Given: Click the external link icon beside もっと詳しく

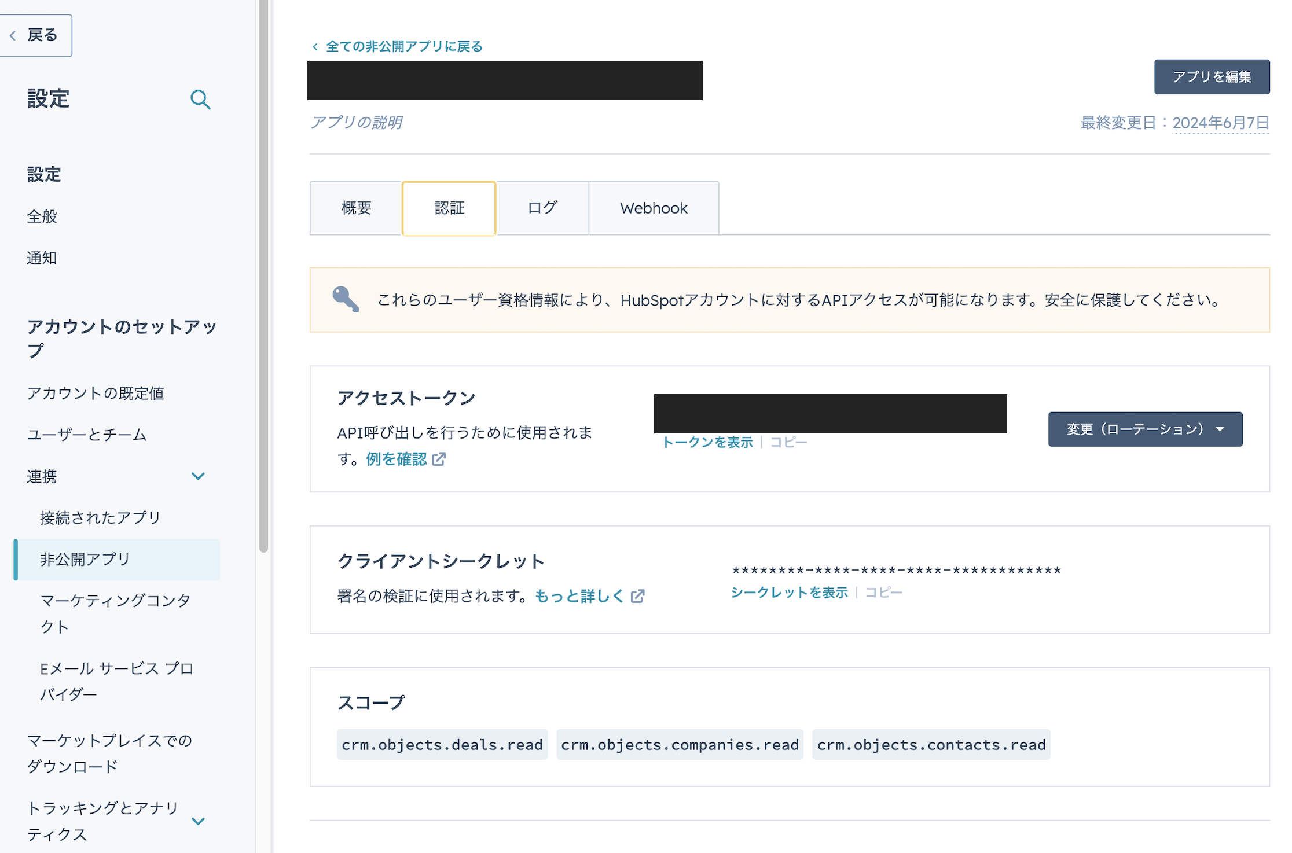Looking at the screenshot, I should tap(638, 595).
